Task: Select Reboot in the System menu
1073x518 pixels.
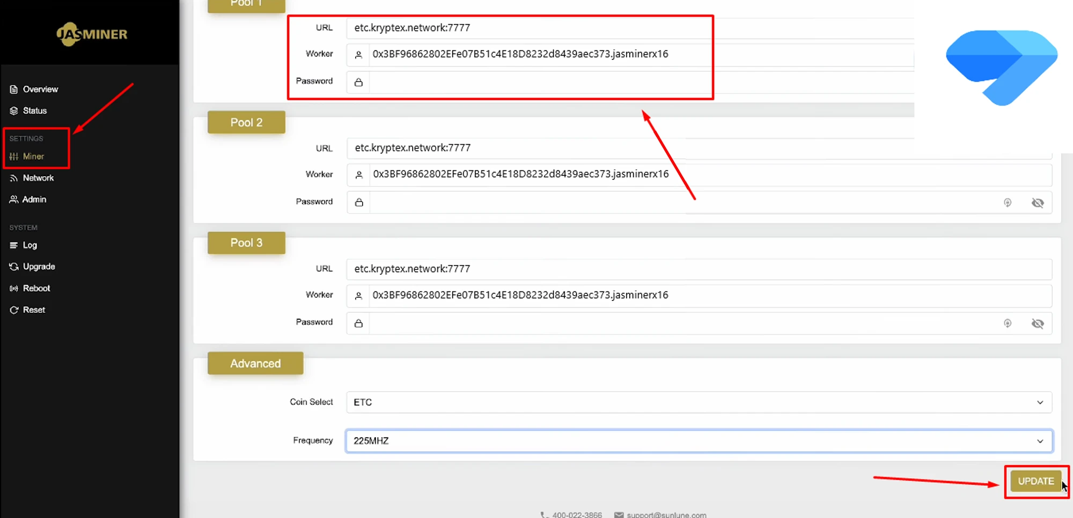Action: 36,288
